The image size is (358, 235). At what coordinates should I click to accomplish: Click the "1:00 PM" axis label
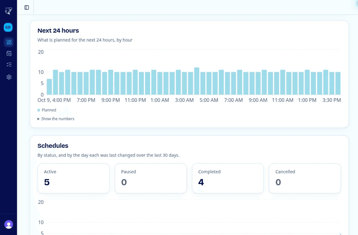pyautogui.click(x=307, y=100)
